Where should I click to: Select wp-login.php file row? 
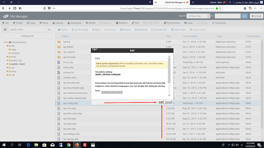(x=158, y=124)
